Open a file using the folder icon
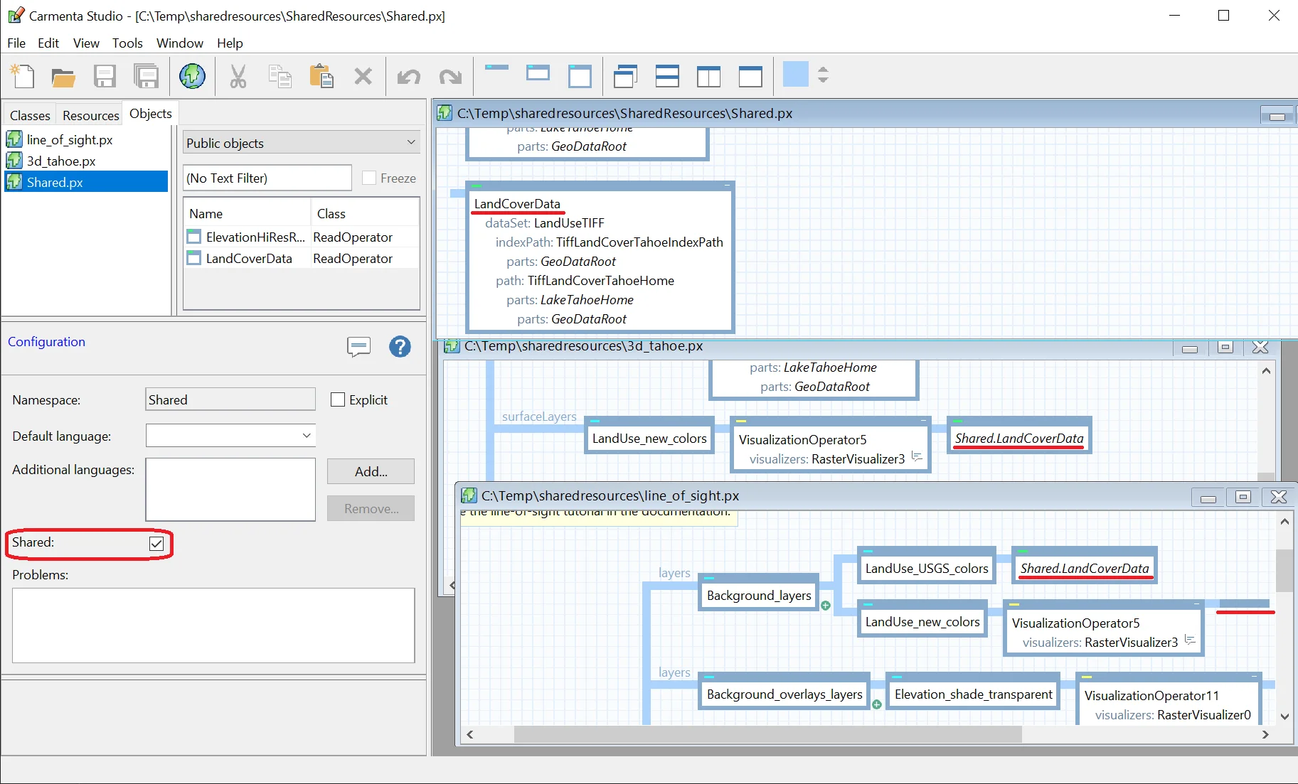1298x784 pixels. 63,76
